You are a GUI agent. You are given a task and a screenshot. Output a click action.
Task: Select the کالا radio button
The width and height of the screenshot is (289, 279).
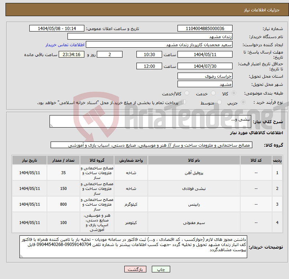tap(234, 93)
